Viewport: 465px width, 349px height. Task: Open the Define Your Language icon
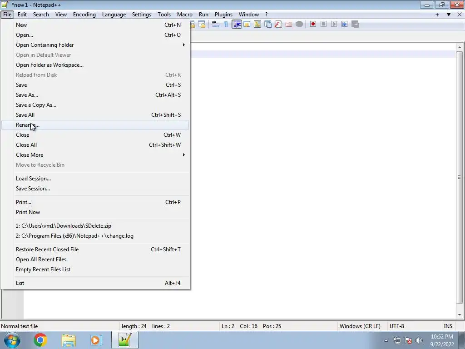click(247, 25)
